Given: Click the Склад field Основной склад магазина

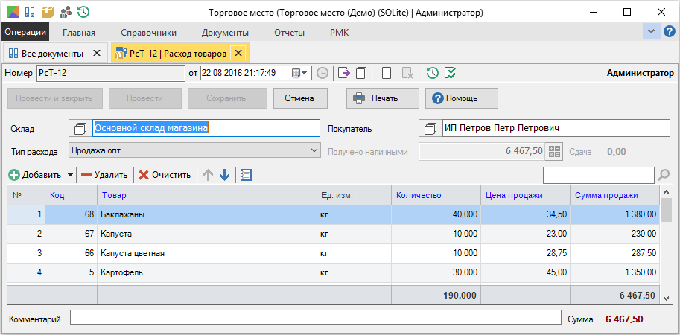Looking at the screenshot, I should tap(206, 128).
